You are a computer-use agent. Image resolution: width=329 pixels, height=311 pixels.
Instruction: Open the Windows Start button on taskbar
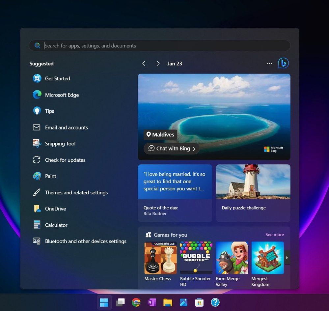[104, 302]
